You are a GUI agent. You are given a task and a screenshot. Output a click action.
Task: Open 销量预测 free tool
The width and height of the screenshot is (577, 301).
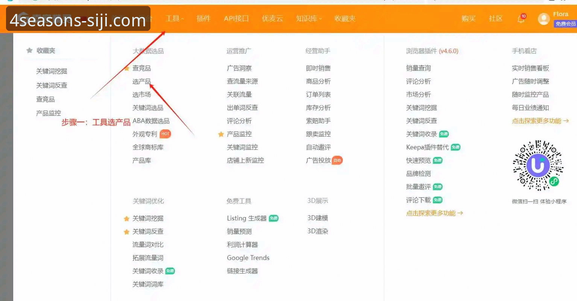(x=239, y=231)
